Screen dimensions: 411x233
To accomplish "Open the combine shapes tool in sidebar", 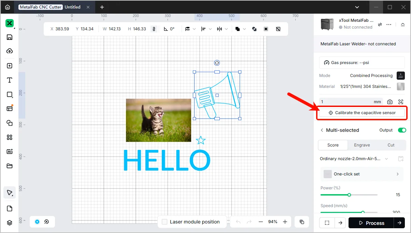I will click(10, 123).
